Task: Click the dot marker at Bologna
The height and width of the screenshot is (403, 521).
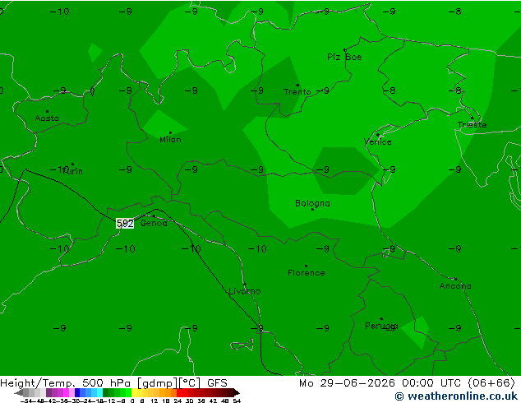Action: coord(312,209)
